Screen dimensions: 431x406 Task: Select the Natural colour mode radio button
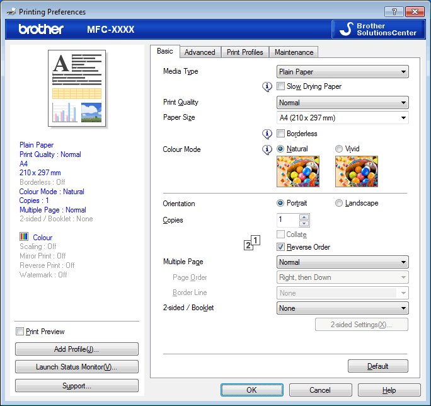[x=280, y=149]
